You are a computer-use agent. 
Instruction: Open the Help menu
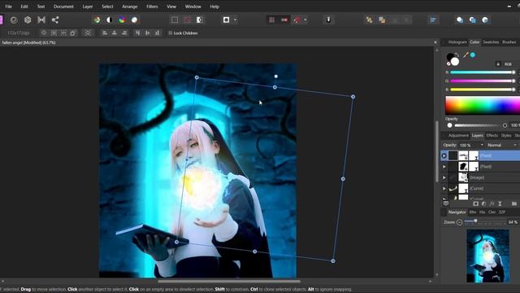(214, 7)
